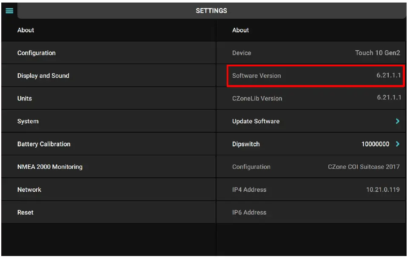Open NMEA 2000 Monitoring

click(108, 167)
